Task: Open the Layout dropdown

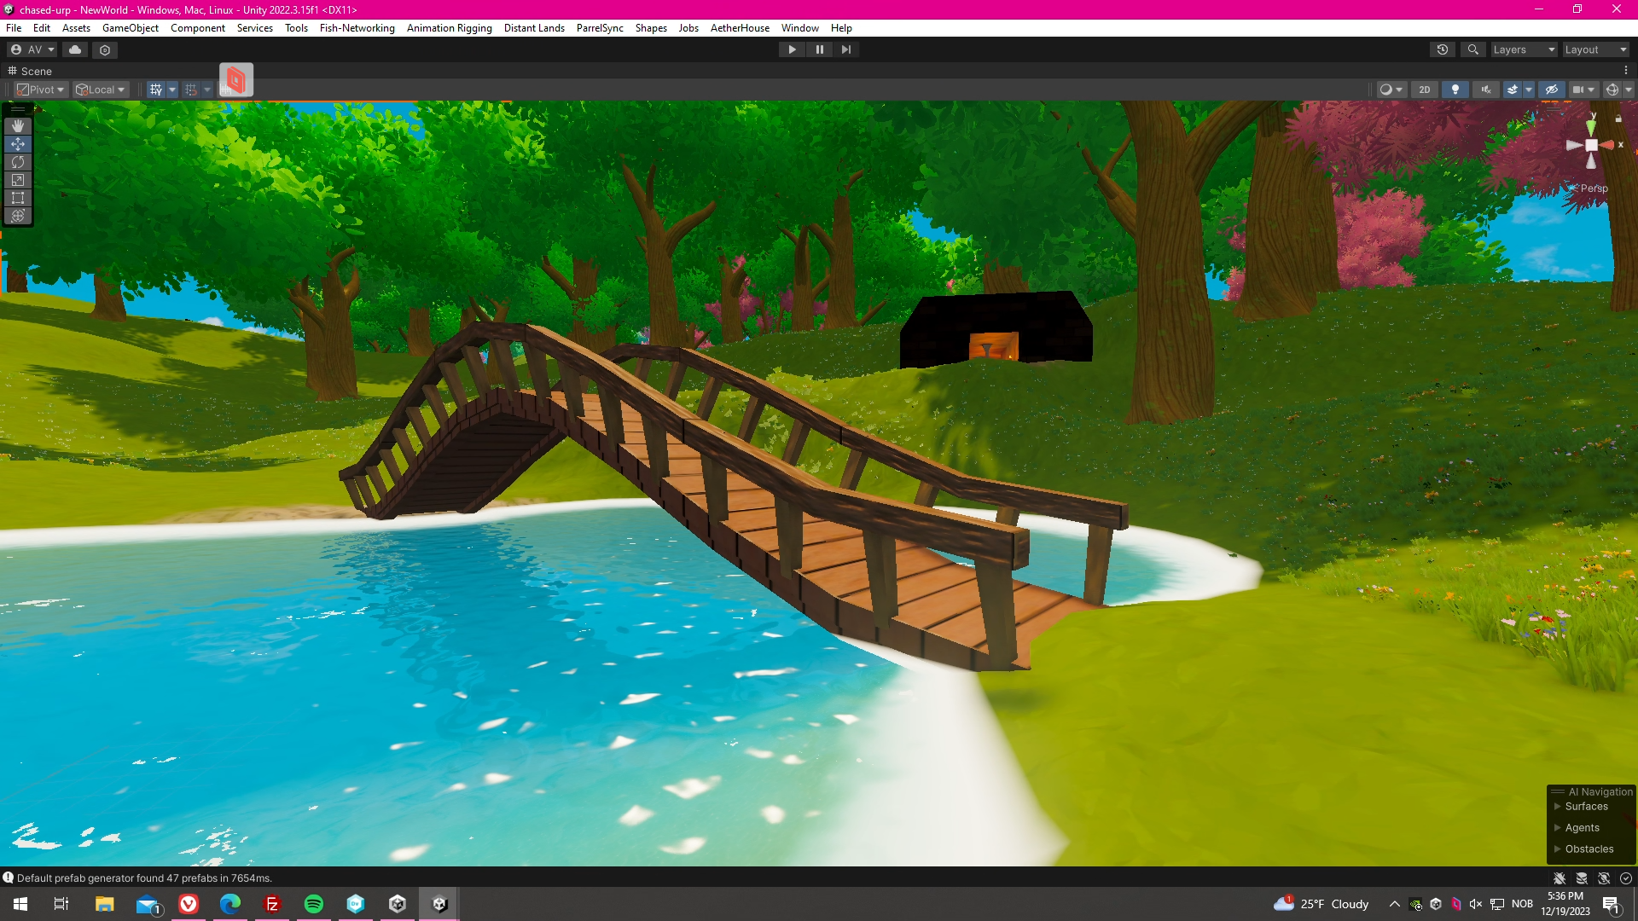Action: pyautogui.click(x=1595, y=49)
